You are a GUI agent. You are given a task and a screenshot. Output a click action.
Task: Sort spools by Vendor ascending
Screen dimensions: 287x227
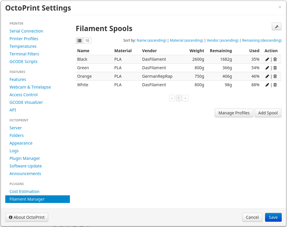(222, 40)
